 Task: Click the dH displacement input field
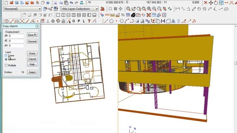coord(16,45)
